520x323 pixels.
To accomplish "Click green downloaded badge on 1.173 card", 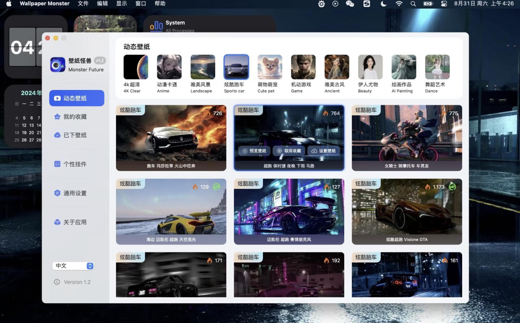I will 452,187.
